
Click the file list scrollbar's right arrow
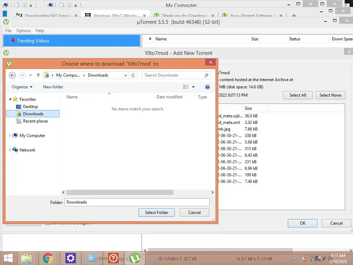click(x=212, y=193)
